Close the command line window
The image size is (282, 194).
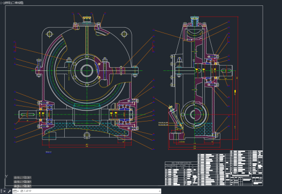pos(4,191)
